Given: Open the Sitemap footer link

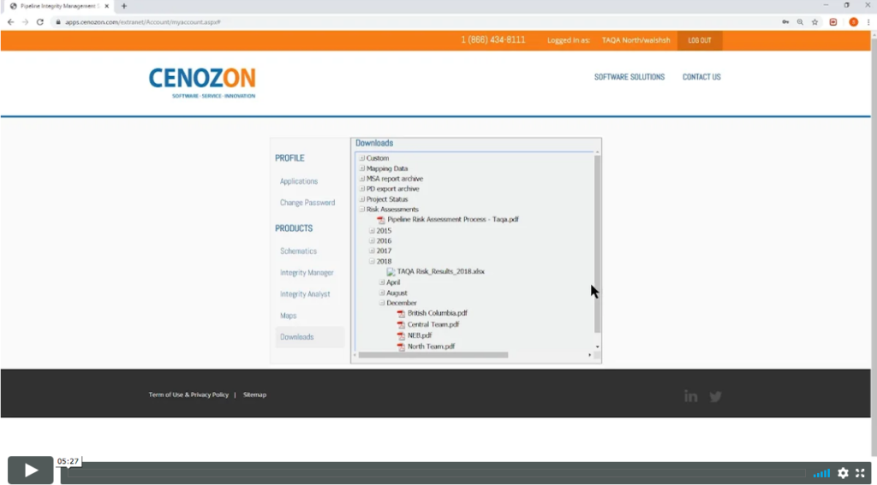Looking at the screenshot, I should click(254, 394).
